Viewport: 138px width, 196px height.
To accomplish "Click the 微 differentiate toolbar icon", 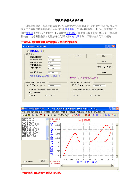I will click(106, 115).
